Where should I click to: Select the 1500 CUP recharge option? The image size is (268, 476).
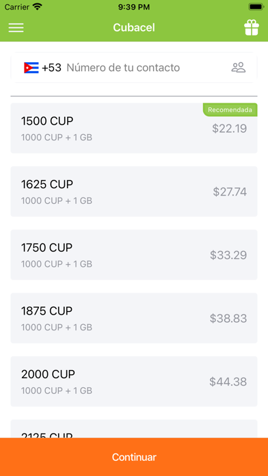pyautogui.click(x=134, y=128)
